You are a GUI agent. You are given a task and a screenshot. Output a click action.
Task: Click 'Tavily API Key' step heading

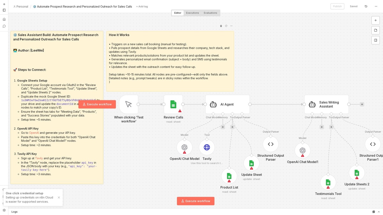tap(27, 154)
